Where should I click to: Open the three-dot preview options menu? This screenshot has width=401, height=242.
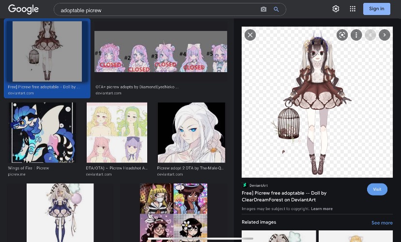click(356, 35)
